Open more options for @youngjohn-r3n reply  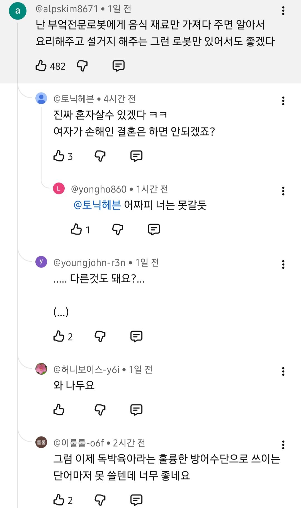[283, 264]
